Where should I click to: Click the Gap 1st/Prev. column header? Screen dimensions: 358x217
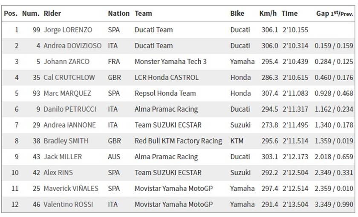pyautogui.click(x=335, y=14)
